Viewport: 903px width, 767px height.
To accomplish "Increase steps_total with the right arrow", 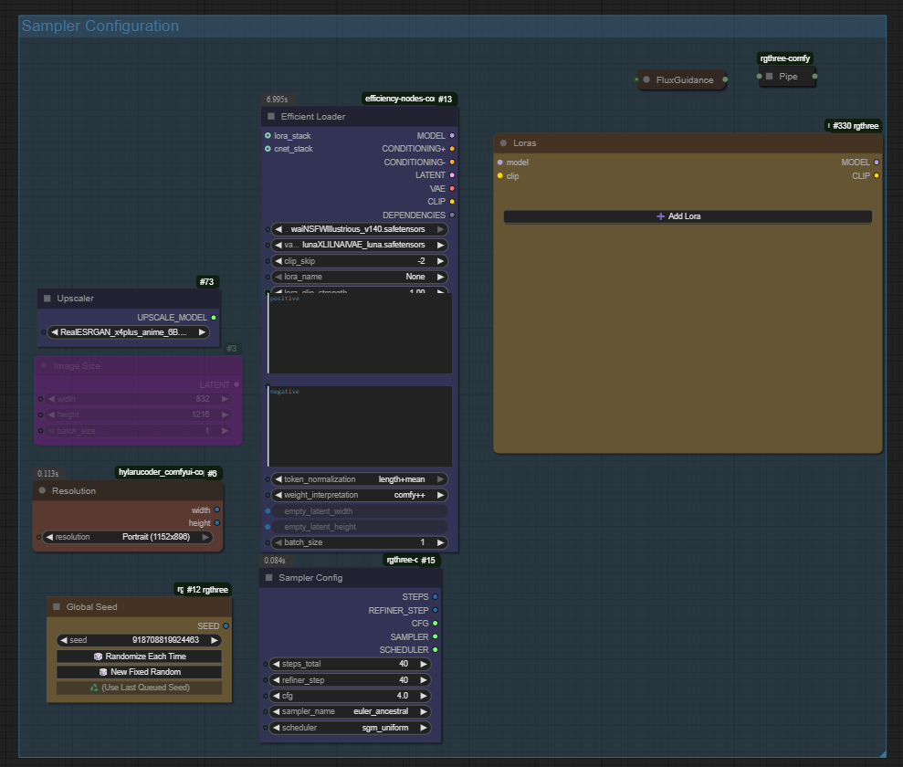I will 424,665.
